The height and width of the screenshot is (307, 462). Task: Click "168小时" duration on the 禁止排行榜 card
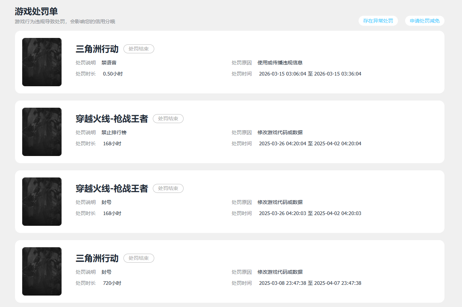(112, 143)
